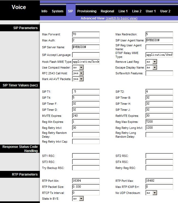Click the SIP Timer J field
178x203 pixels.
159,110
